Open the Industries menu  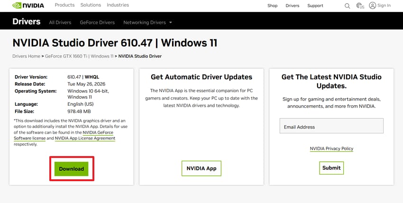point(118,5)
